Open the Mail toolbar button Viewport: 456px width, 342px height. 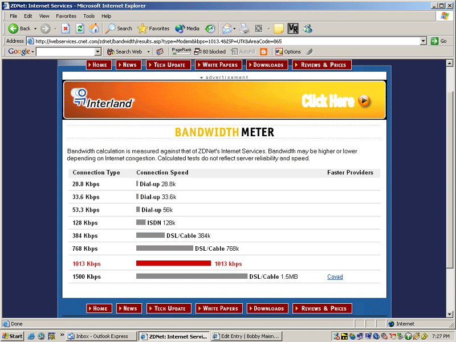tap(227, 28)
